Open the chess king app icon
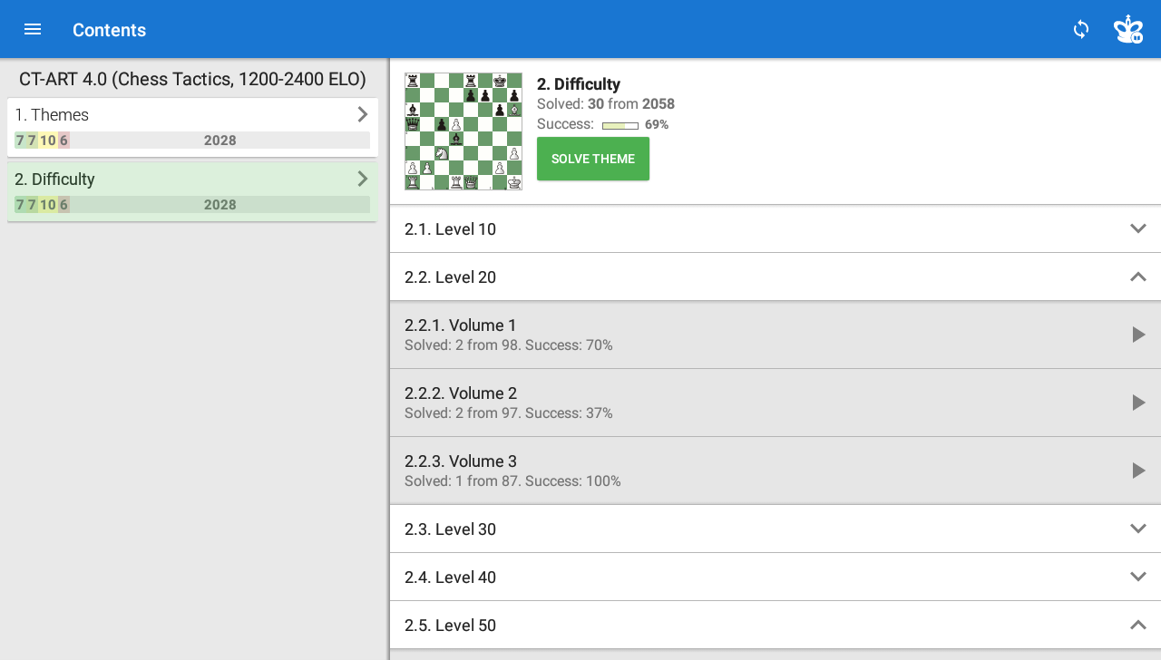The image size is (1161, 660). 1128,29
